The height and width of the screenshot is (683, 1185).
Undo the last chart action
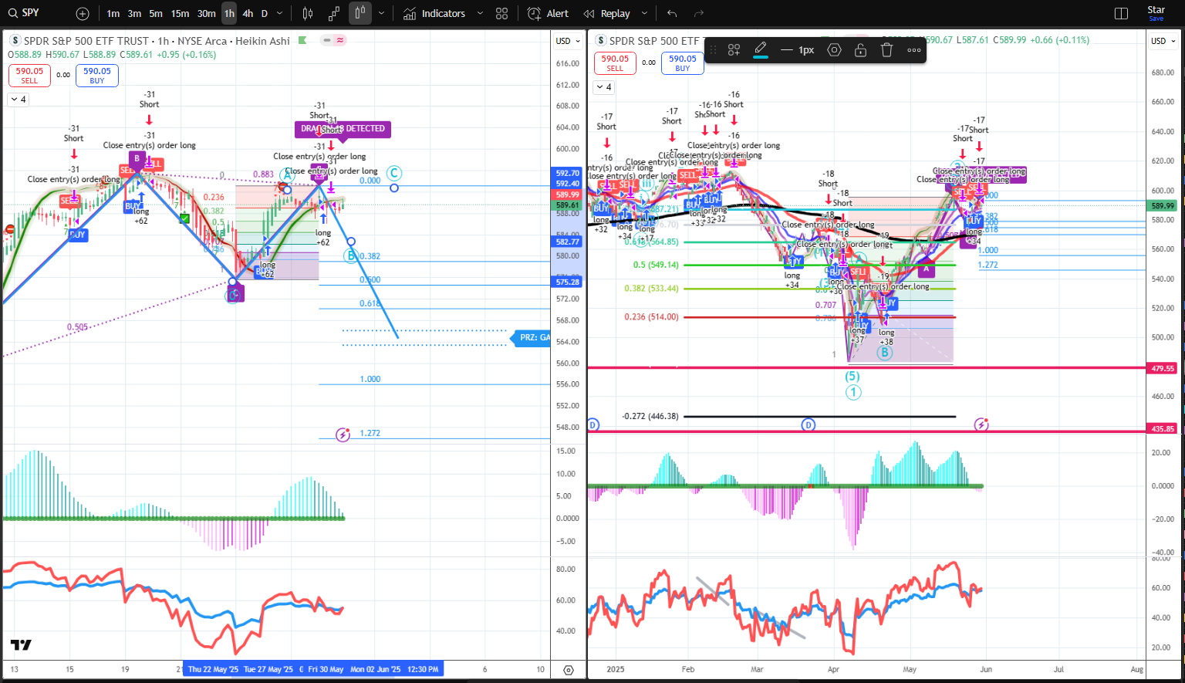coord(672,14)
